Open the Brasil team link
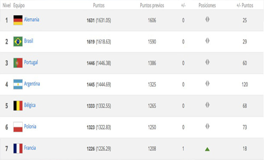 pos(29,41)
